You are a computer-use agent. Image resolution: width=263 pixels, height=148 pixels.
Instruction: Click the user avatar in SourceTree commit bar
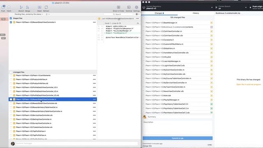pyautogui.click(x=13, y=143)
